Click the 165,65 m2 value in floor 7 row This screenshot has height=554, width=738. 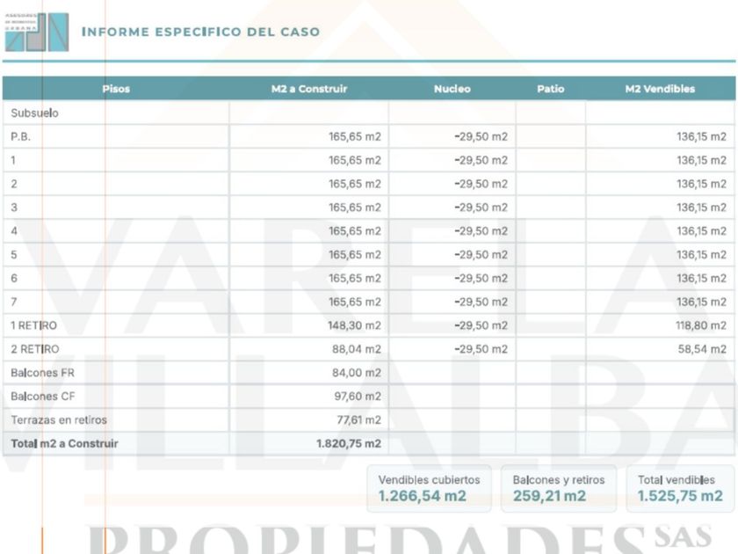355,302
